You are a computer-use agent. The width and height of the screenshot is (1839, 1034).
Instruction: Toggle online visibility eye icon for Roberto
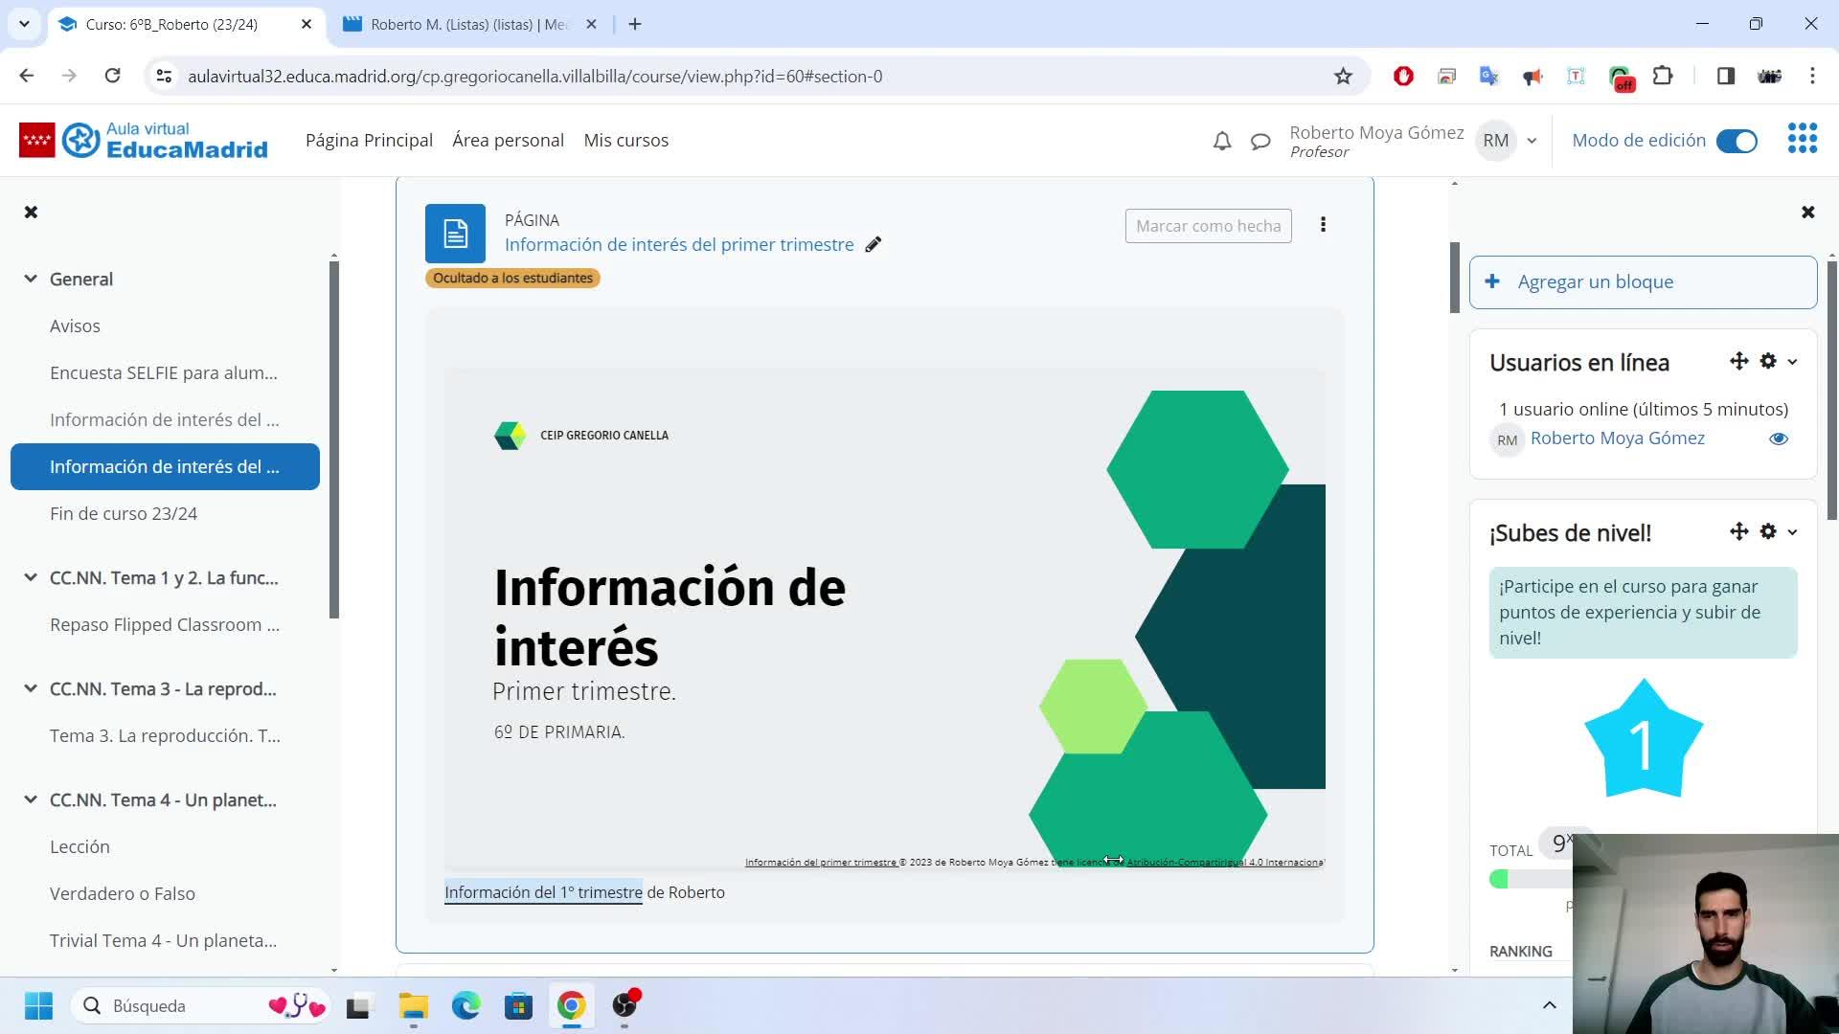pos(1778,438)
